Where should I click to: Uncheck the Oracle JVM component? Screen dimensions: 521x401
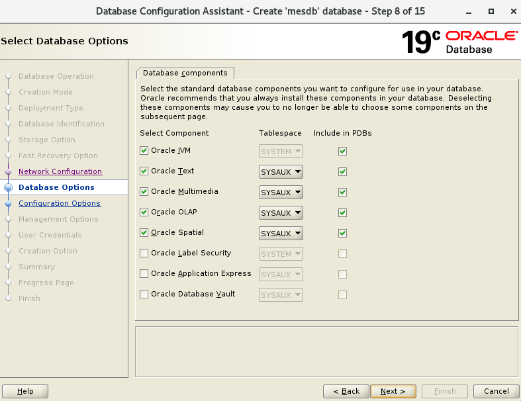point(144,151)
